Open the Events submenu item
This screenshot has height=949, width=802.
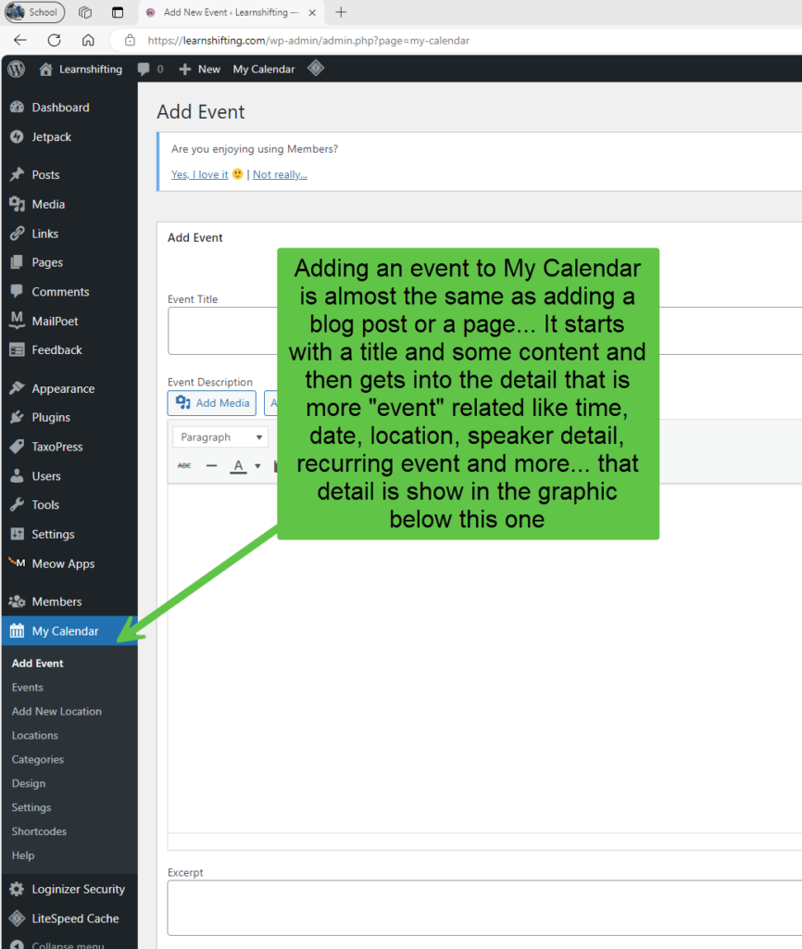[27, 688]
